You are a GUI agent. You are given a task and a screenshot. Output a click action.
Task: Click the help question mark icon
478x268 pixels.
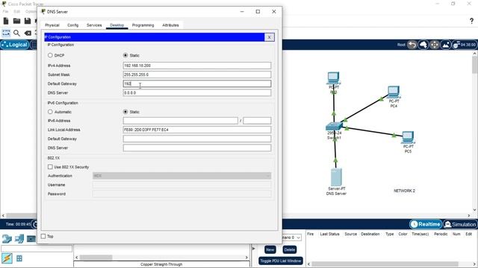[471, 21]
